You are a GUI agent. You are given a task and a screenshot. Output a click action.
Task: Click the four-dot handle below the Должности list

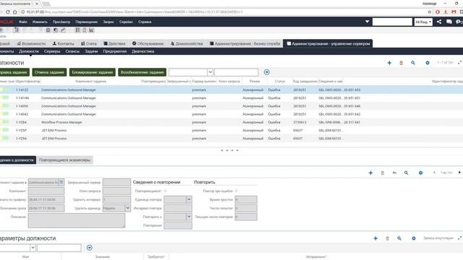coord(229,150)
